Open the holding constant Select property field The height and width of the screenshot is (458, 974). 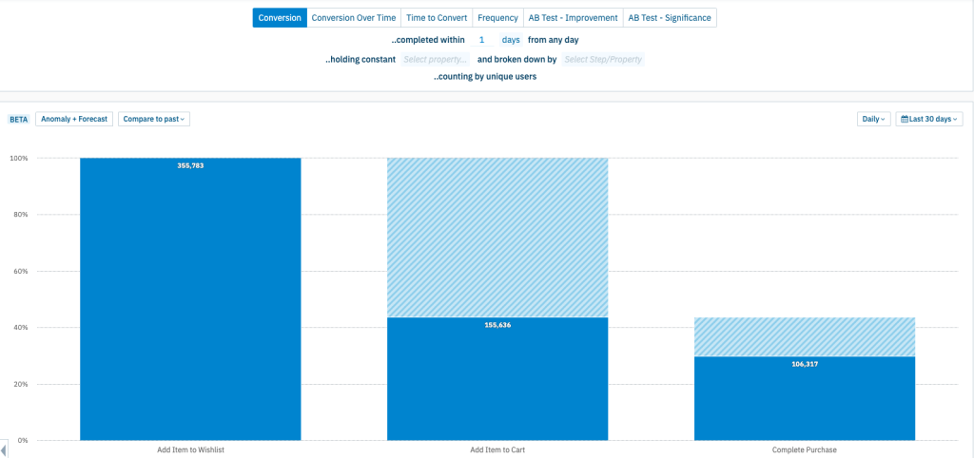435,60
